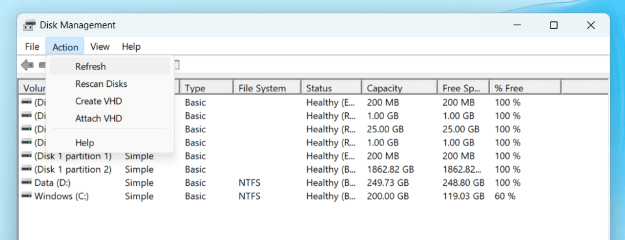Image resolution: width=625 pixels, height=240 pixels.
Task: Sort by the Capacity column header
Action: (399, 88)
